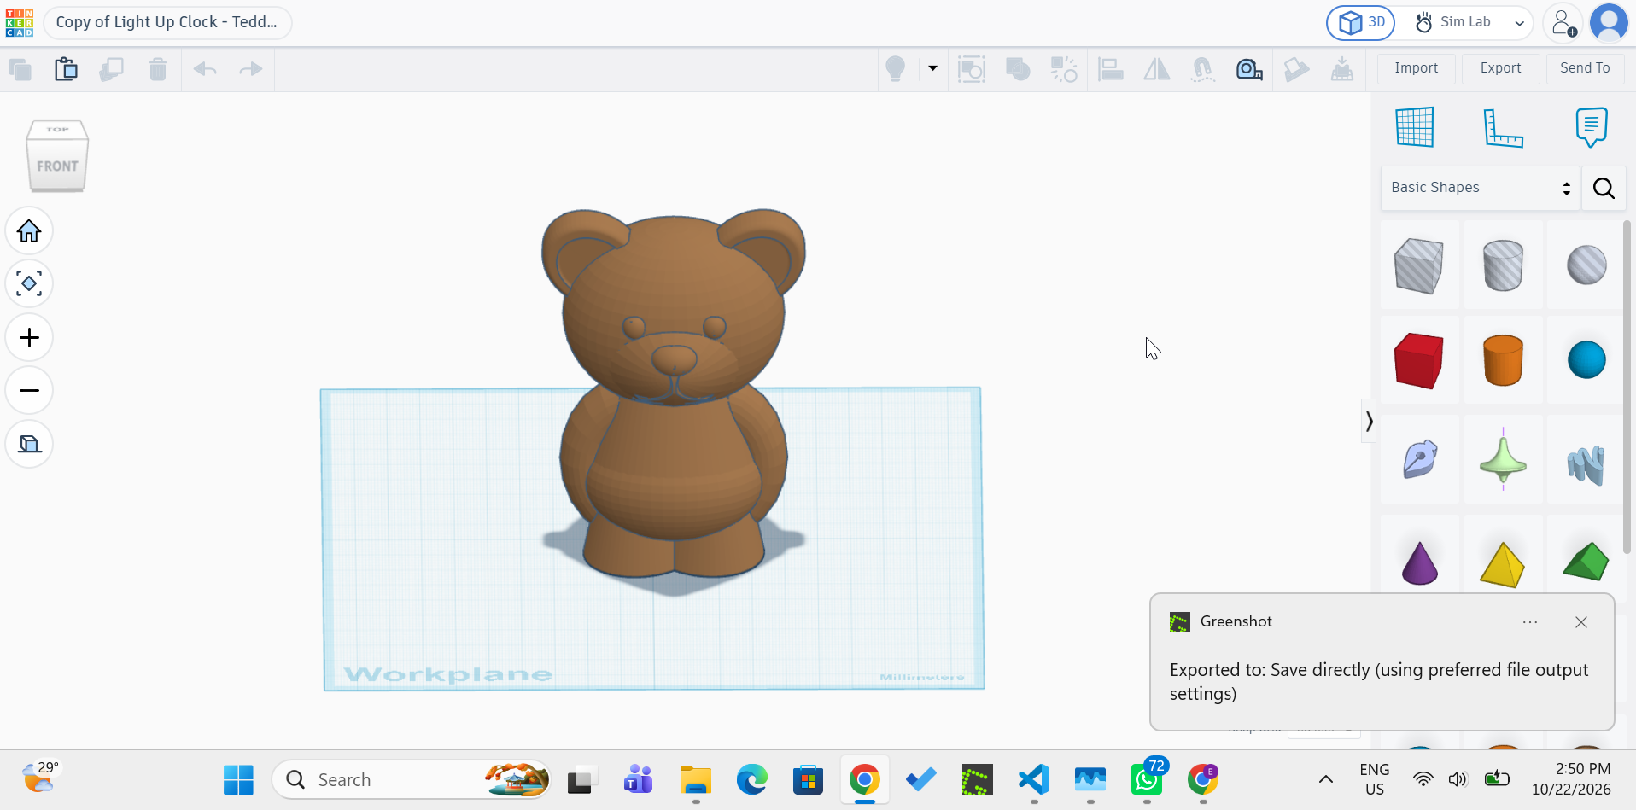
Task: Open the Basic Shapes category dropdown
Action: point(1480,188)
